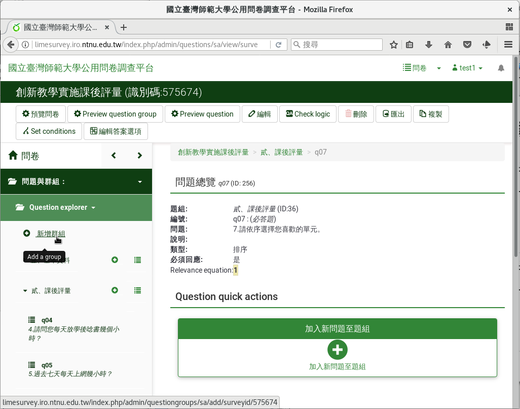Add a question to 貳、課後評量 via plus icon
This screenshot has width=520, height=409.
[x=115, y=290]
